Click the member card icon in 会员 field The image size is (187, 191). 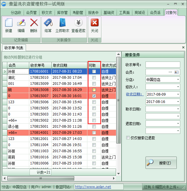(x=176, y=72)
